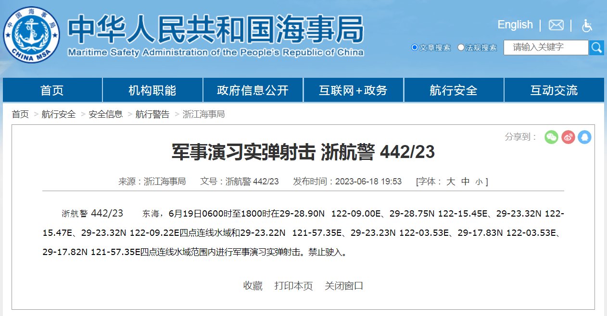Set font size to 大
This screenshot has width=607, height=316.
451,182
